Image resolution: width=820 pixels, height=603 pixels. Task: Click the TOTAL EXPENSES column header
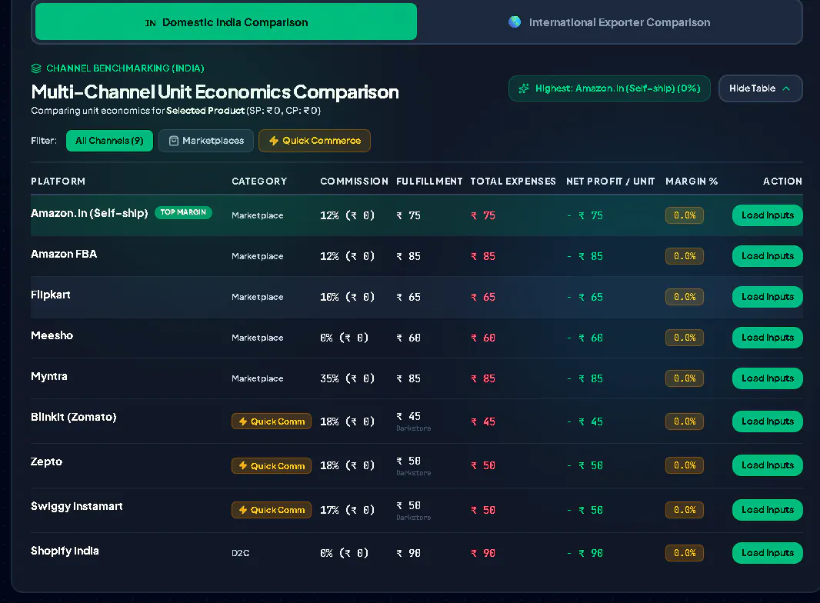point(513,181)
